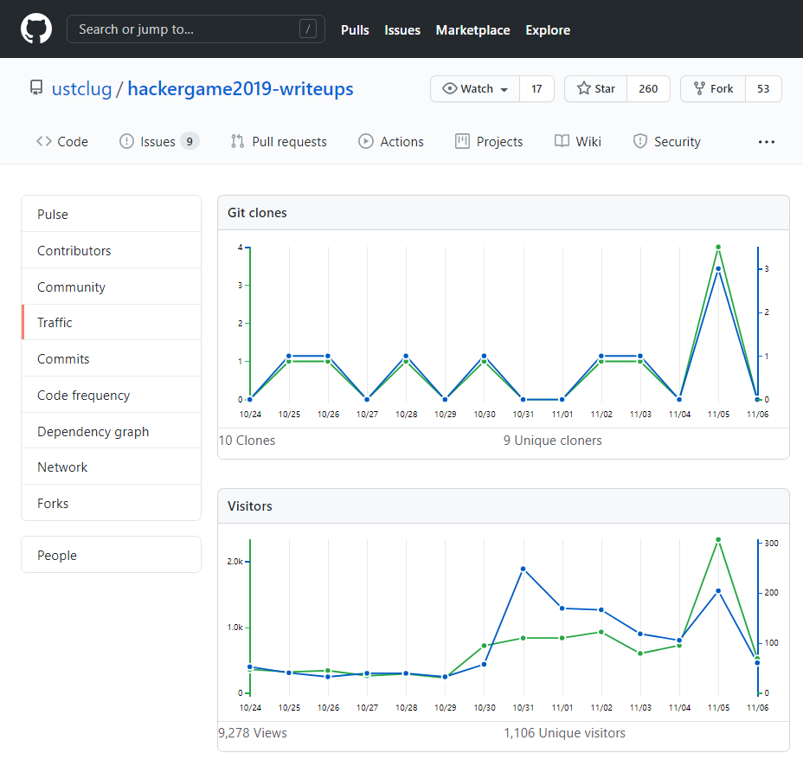Open Network in the sidebar
Viewport: 803px width, 766px height.
point(111,467)
